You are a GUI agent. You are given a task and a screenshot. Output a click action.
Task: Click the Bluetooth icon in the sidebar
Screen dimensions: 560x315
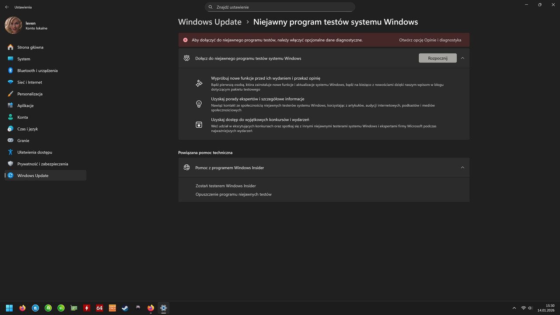(10, 70)
